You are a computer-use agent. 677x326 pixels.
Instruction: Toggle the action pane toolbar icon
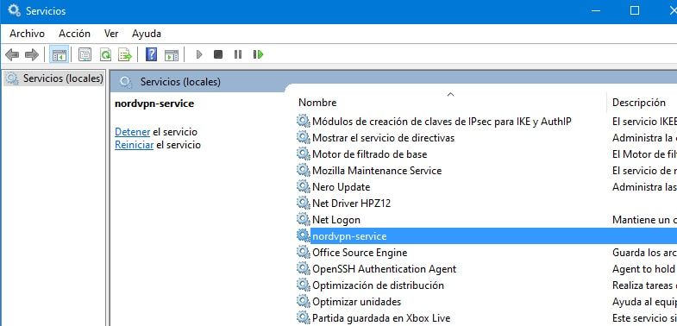point(172,54)
